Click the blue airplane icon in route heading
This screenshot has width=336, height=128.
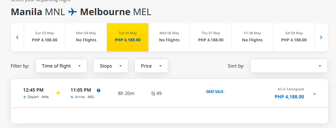pos(73,12)
